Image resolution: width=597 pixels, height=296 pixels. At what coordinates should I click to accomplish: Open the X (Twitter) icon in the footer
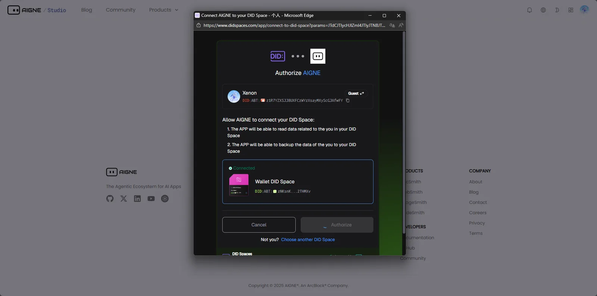pyautogui.click(x=124, y=199)
